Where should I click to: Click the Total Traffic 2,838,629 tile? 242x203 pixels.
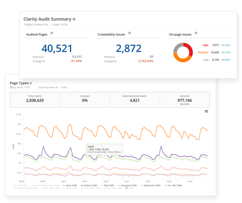click(x=35, y=100)
